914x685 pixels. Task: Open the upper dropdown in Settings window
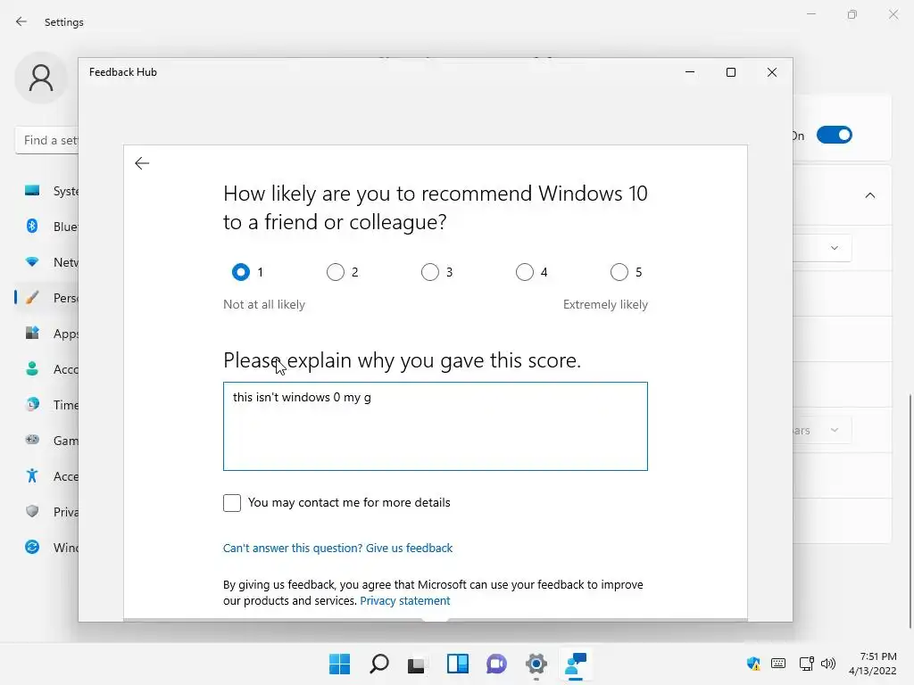(x=823, y=248)
